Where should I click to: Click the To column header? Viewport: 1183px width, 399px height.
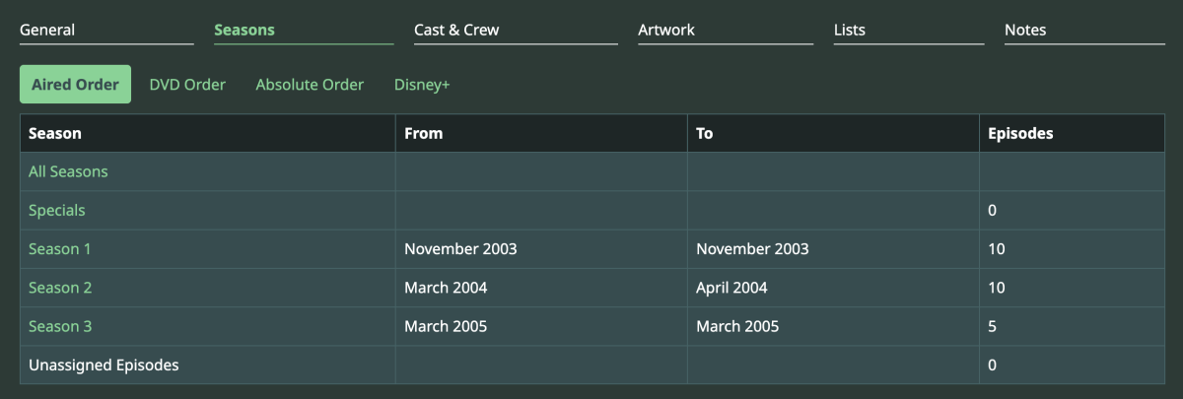[705, 133]
